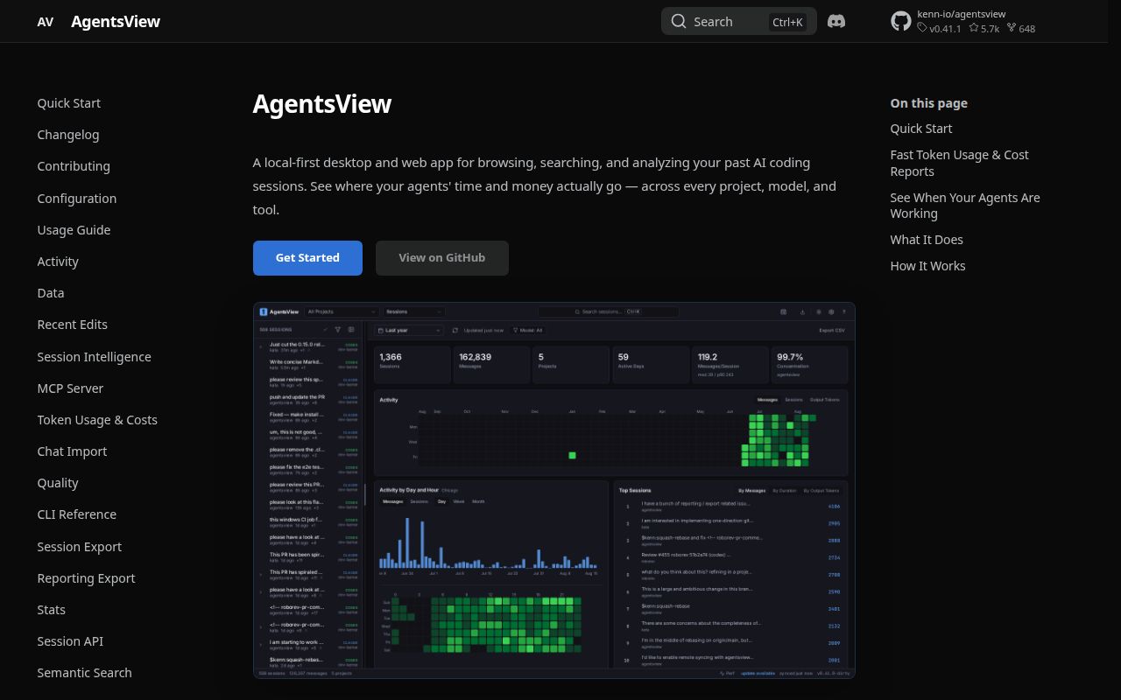The image size is (1121, 700).
Task: Jump to Fast Token Usage & Cost Reports
Action: tap(959, 163)
